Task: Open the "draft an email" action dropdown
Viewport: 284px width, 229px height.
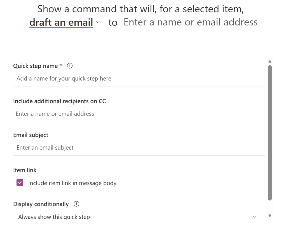Action: point(61,22)
